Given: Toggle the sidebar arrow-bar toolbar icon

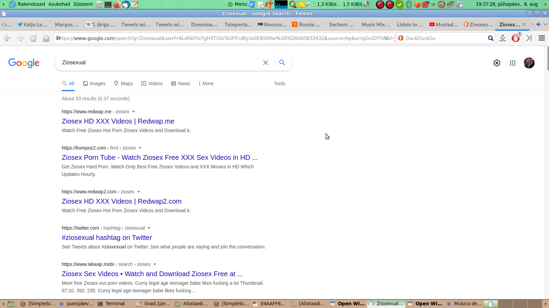Looking at the screenshot, I should point(529,38).
